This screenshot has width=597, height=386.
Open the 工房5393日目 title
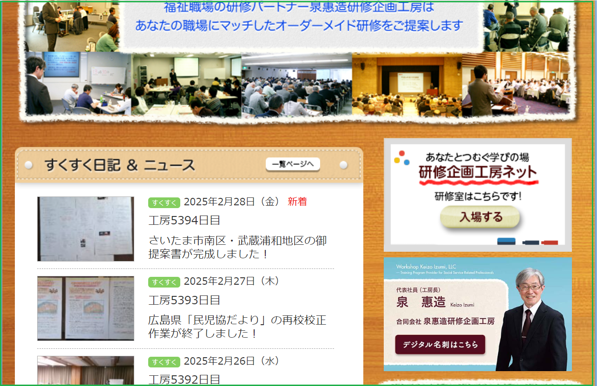point(184,300)
